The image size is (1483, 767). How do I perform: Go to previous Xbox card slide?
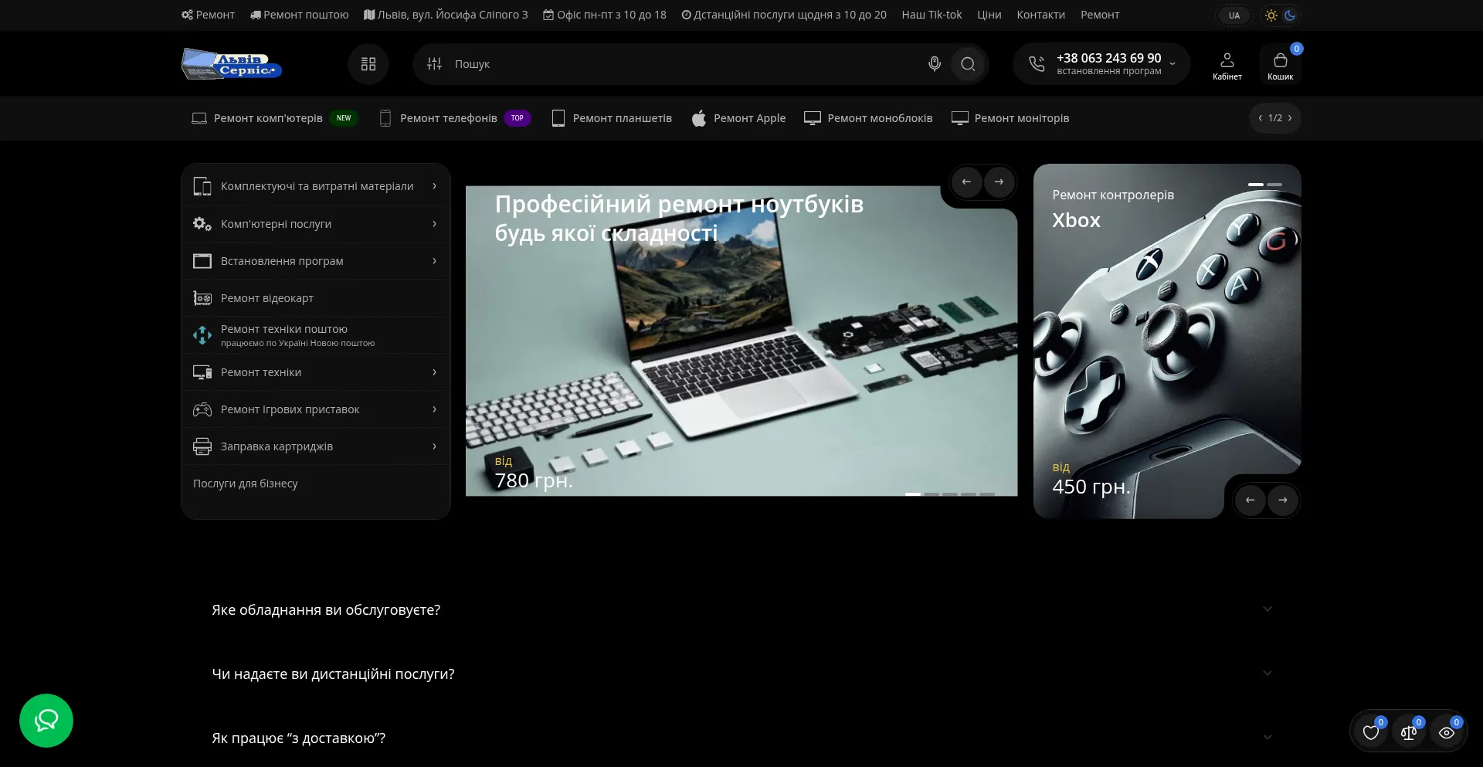pos(1250,501)
